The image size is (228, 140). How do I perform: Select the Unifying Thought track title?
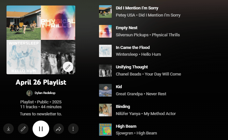pyautogui.click(x=132, y=67)
